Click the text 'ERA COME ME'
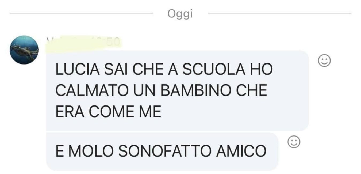This screenshot has width=361, height=174. (108, 112)
